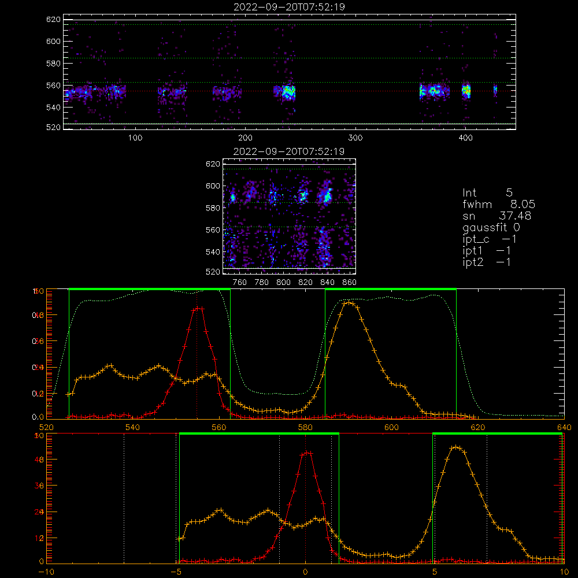Screen dimensions: 578x578
Task: Click x-axis label 780 on middle image
Action: click(x=262, y=283)
